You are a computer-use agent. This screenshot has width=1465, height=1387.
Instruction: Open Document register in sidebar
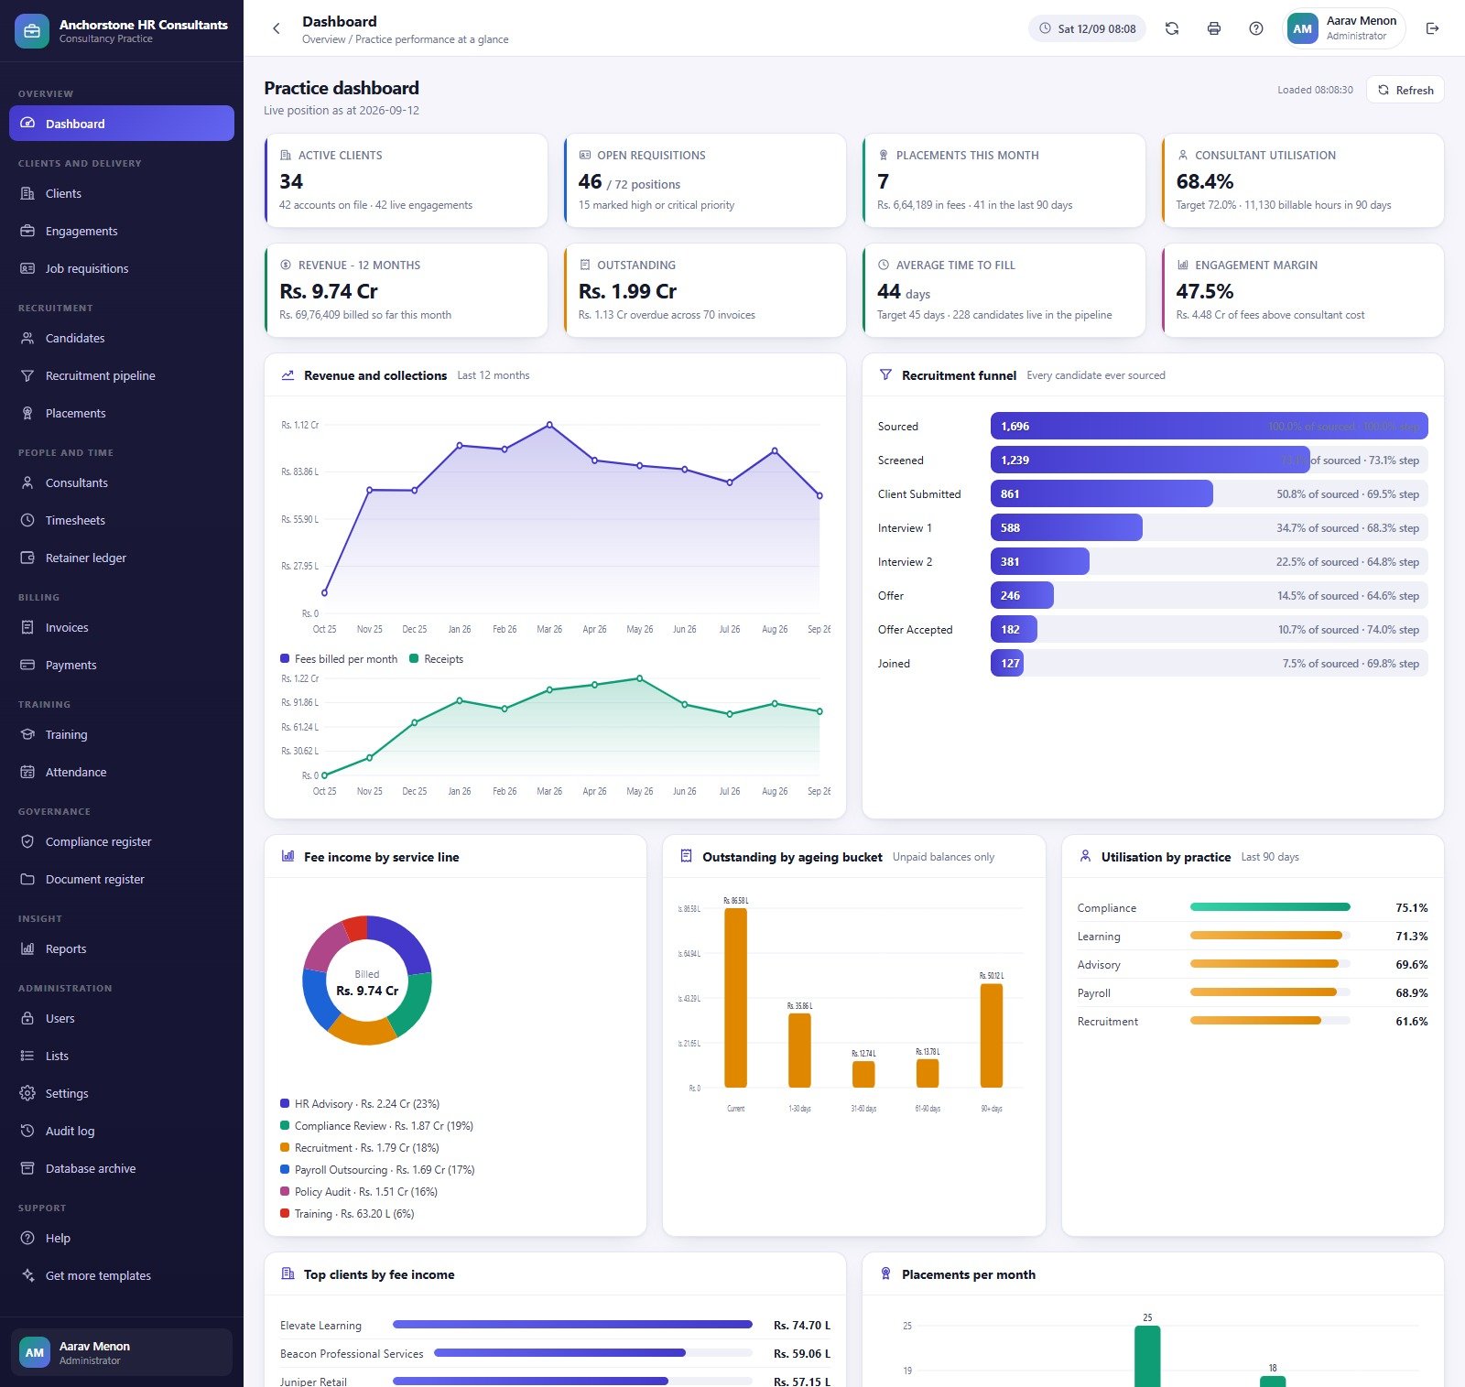pyautogui.click(x=122, y=879)
